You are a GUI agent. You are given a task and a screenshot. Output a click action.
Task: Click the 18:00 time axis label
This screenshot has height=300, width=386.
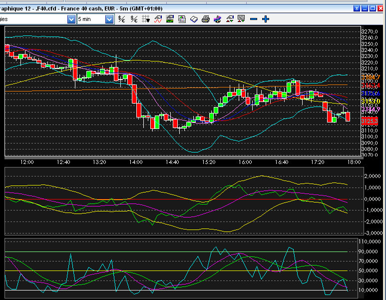(354, 162)
